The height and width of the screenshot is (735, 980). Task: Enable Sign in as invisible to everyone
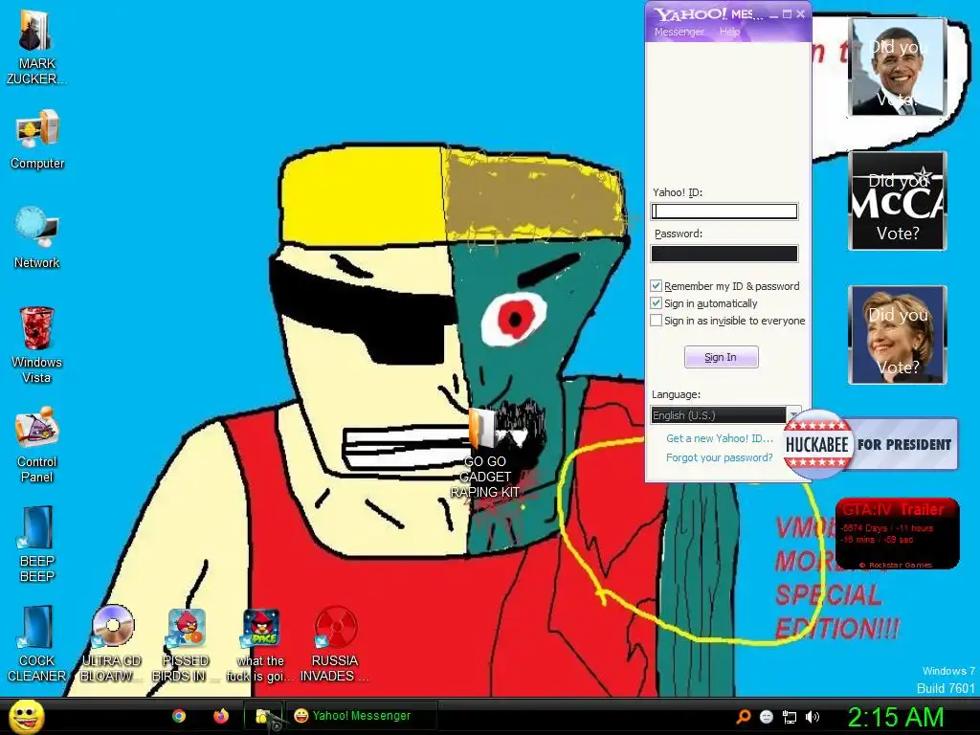point(656,321)
